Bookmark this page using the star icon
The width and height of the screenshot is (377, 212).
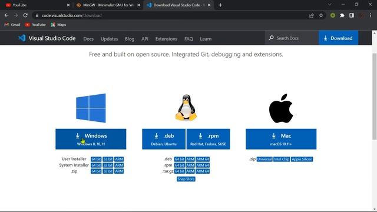point(321,15)
